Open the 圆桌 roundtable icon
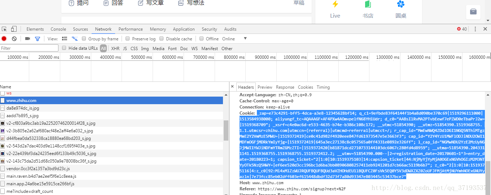The image size is (491, 195). (401, 4)
